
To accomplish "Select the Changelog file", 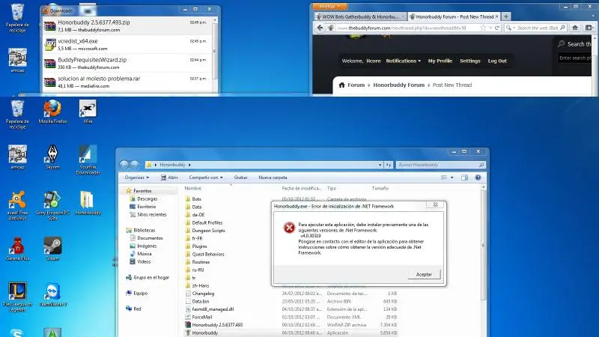I will coord(203,294).
